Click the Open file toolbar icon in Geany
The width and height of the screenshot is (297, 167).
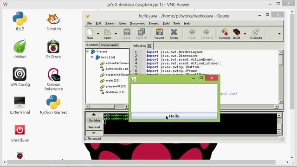(x=107, y=34)
